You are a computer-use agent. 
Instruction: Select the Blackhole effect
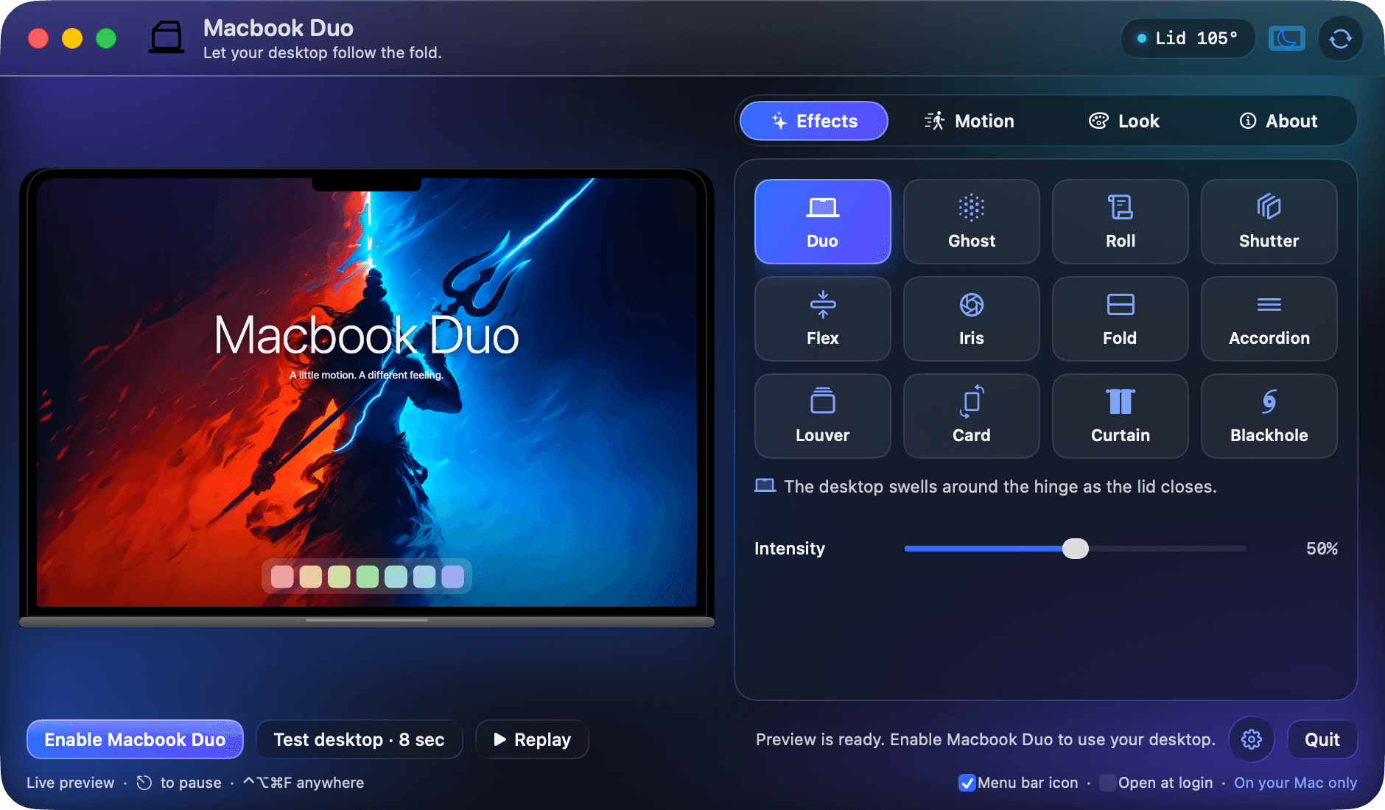pos(1269,416)
